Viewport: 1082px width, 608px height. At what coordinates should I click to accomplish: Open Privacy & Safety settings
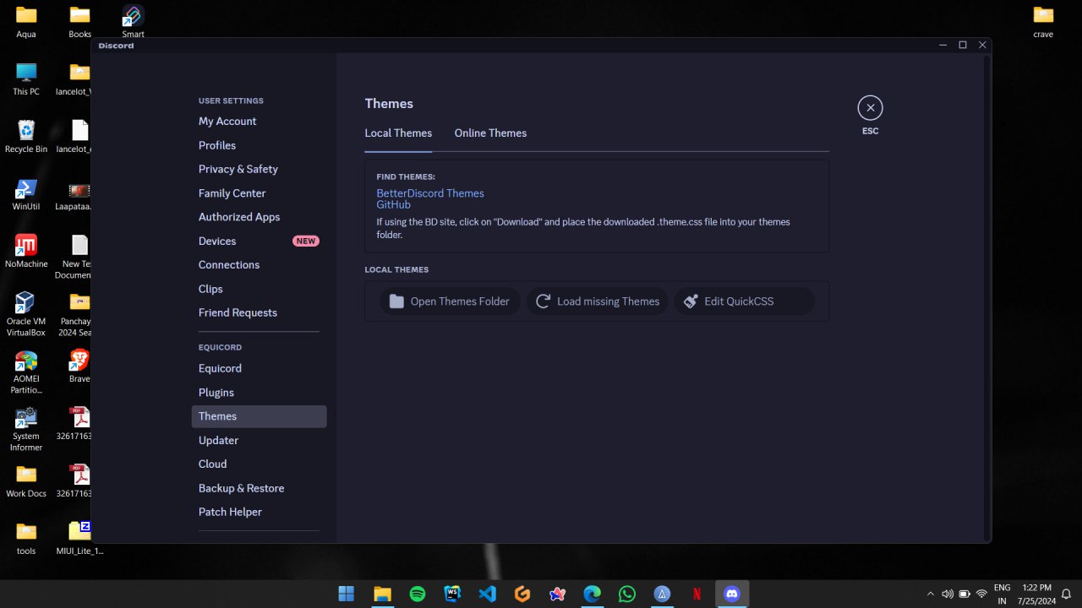259,169
